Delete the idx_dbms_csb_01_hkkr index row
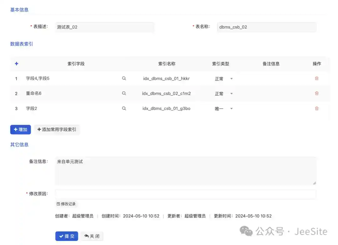 pos(316,79)
